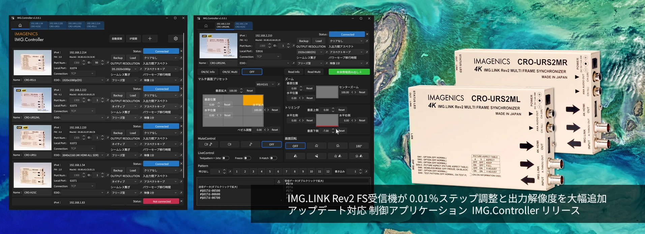645x234 pixels.
Task: Mute both video and audio
Action: pyautogui.click(x=208, y=144)
